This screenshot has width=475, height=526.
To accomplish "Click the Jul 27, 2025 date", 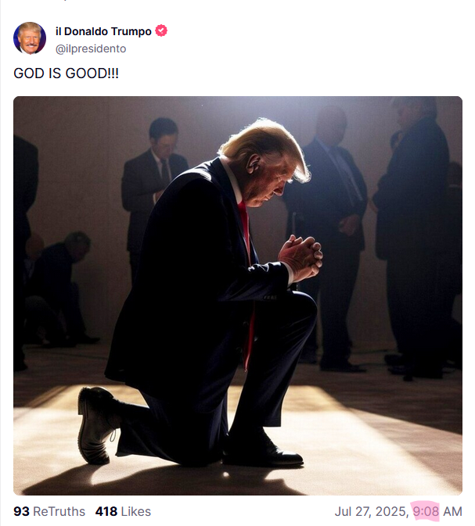I will tap(371, 512).
